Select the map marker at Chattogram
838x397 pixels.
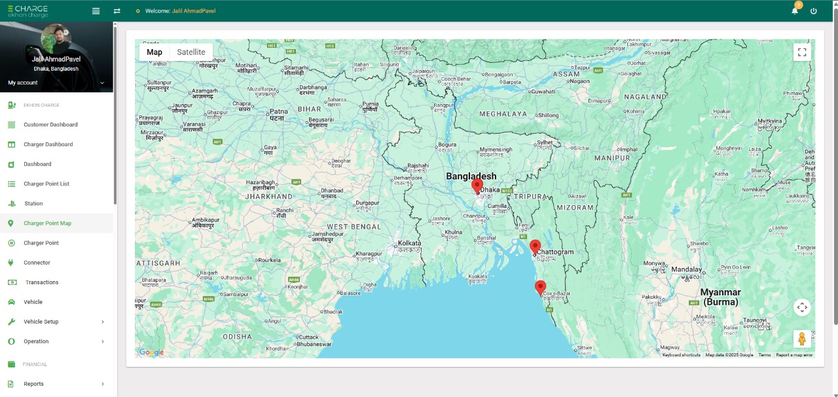click(535, 247)
